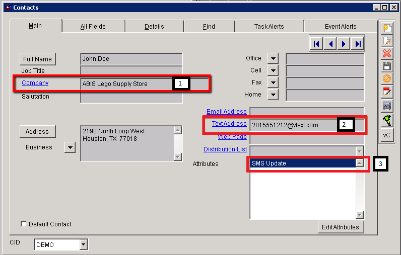Expand the Distribution List dropdown
The image size is (401, 255).
(359, 150)
